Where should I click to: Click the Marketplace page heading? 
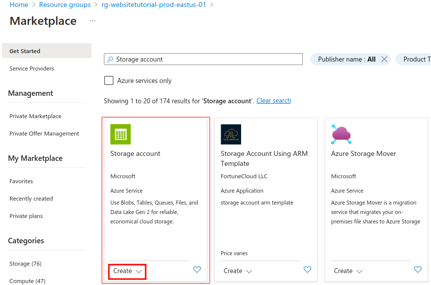(43, 21)
